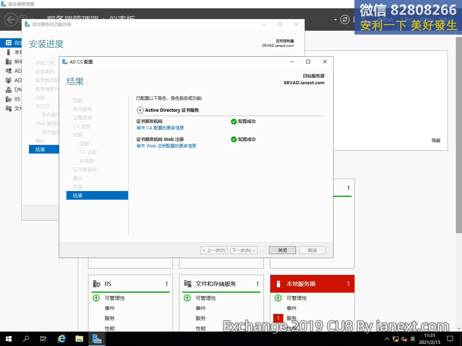The height and width of the screenshot is (346, 462).
Task: Open link 有关 CA 配置的更多信息
Action: [160, 128]
